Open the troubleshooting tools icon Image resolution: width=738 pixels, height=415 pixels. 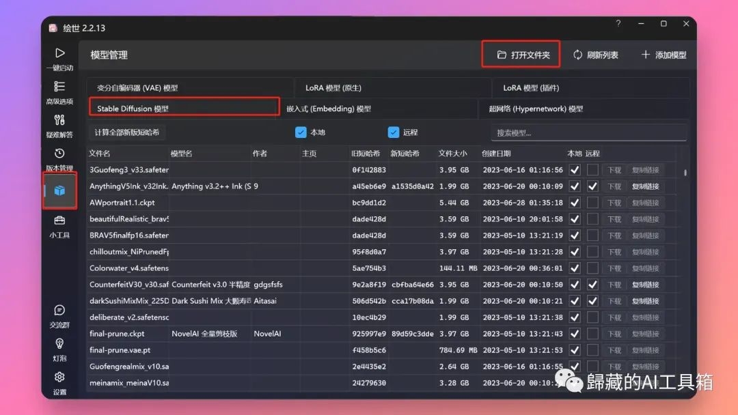click(x=59, y=126)
